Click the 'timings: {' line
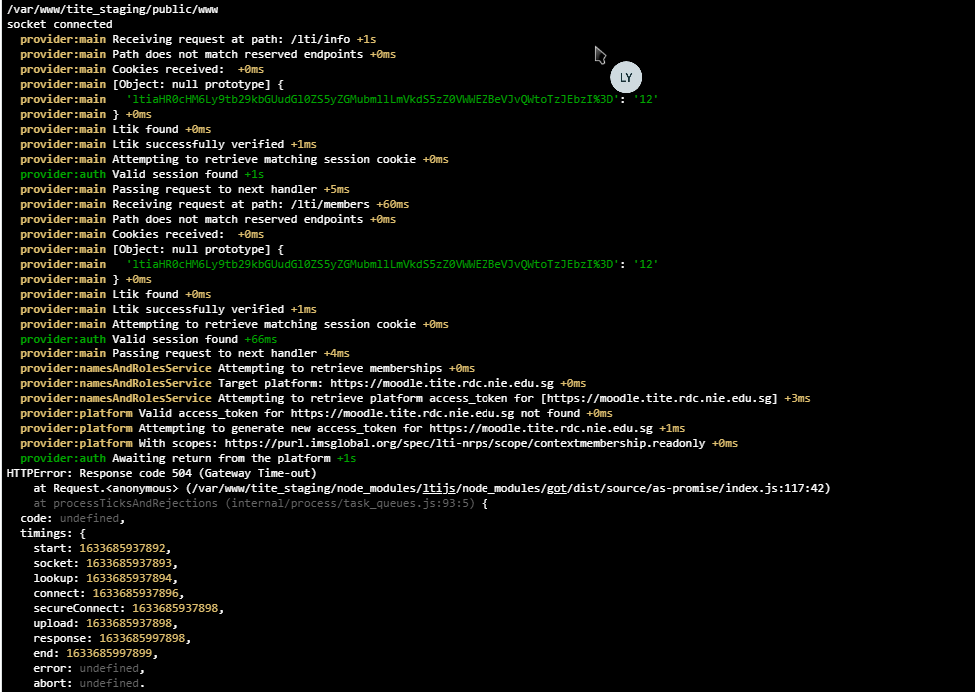Viewport: 975px width, 692px height. click(53, 533)
